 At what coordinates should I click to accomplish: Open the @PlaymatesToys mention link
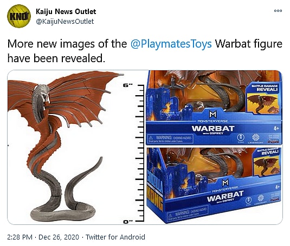[171, 44]
